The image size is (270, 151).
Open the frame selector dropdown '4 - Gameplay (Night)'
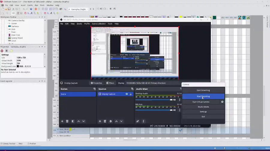[78, 9]
